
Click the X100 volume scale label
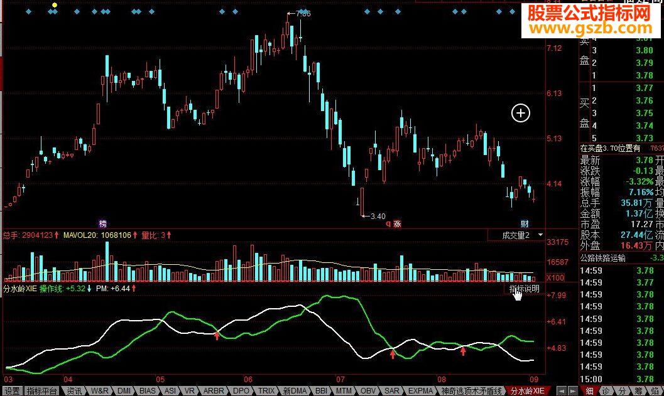click(x=555, y=278)
